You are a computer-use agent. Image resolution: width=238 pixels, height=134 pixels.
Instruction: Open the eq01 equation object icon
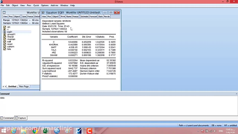(x=5, y=32)
